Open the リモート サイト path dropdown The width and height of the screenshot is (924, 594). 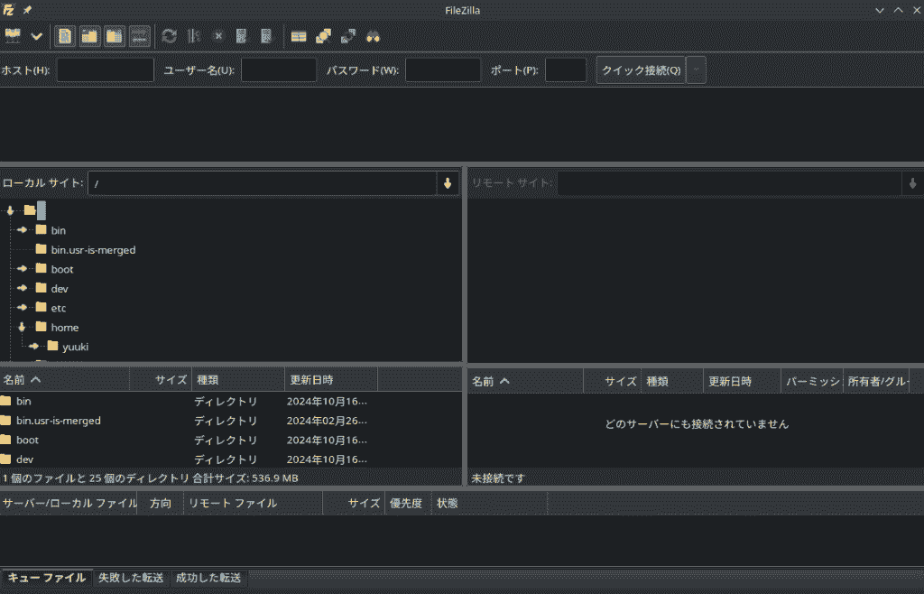click(913, 183)
